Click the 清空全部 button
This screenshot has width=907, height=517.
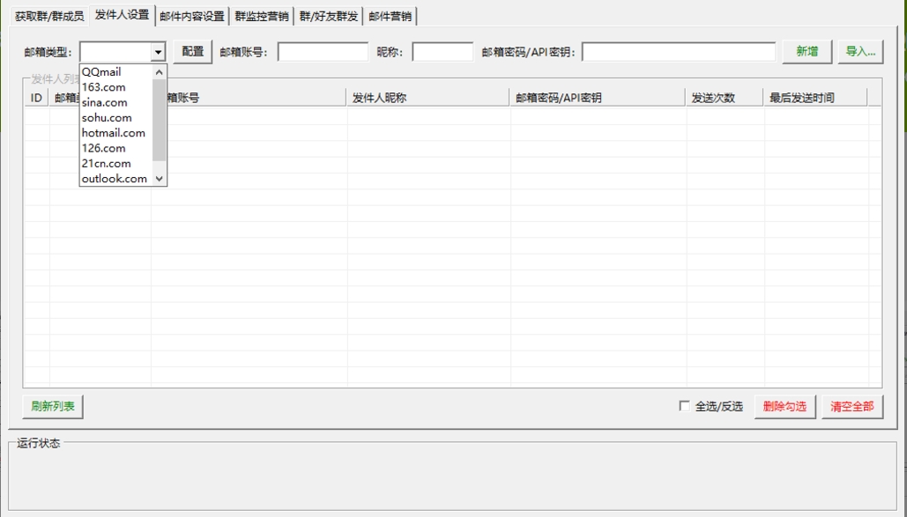(x=852, y=407)
